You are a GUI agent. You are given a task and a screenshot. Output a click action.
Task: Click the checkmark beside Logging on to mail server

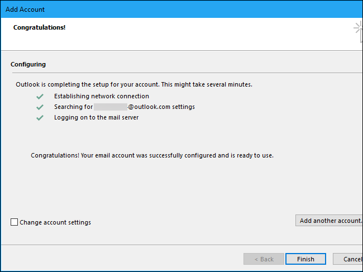click(40, 118)
